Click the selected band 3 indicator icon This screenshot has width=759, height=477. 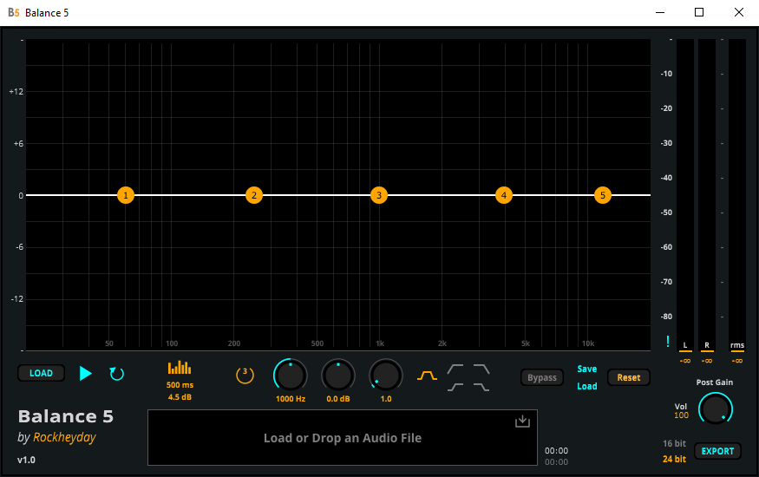(245, 375)
